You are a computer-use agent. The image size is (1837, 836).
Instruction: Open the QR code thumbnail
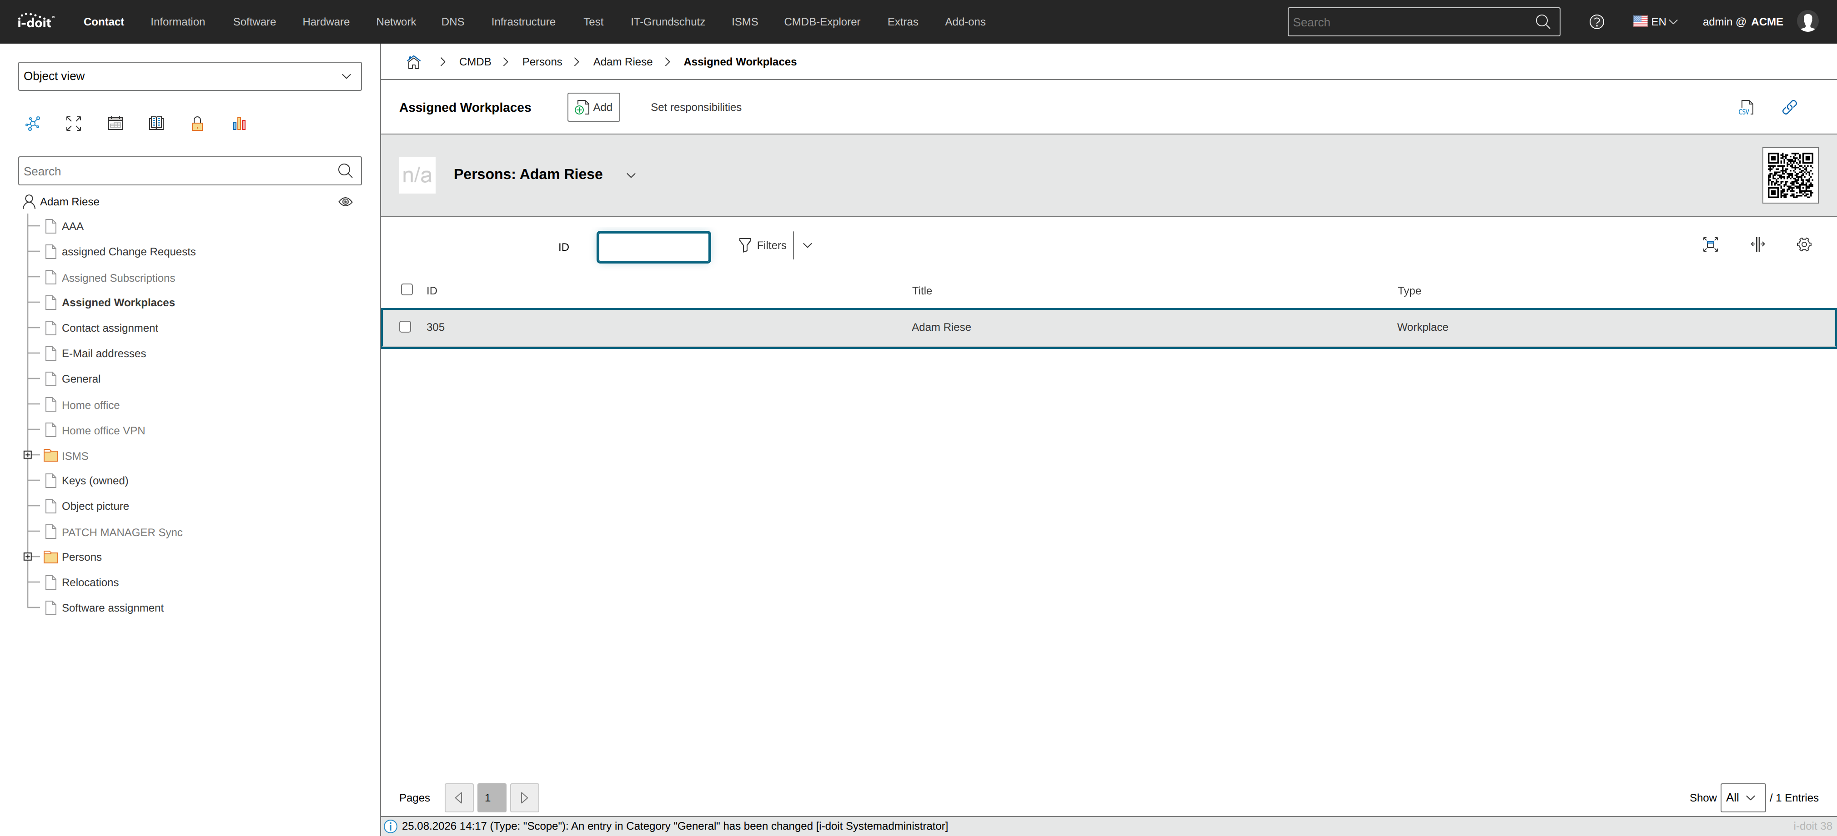click(1790, 175)
